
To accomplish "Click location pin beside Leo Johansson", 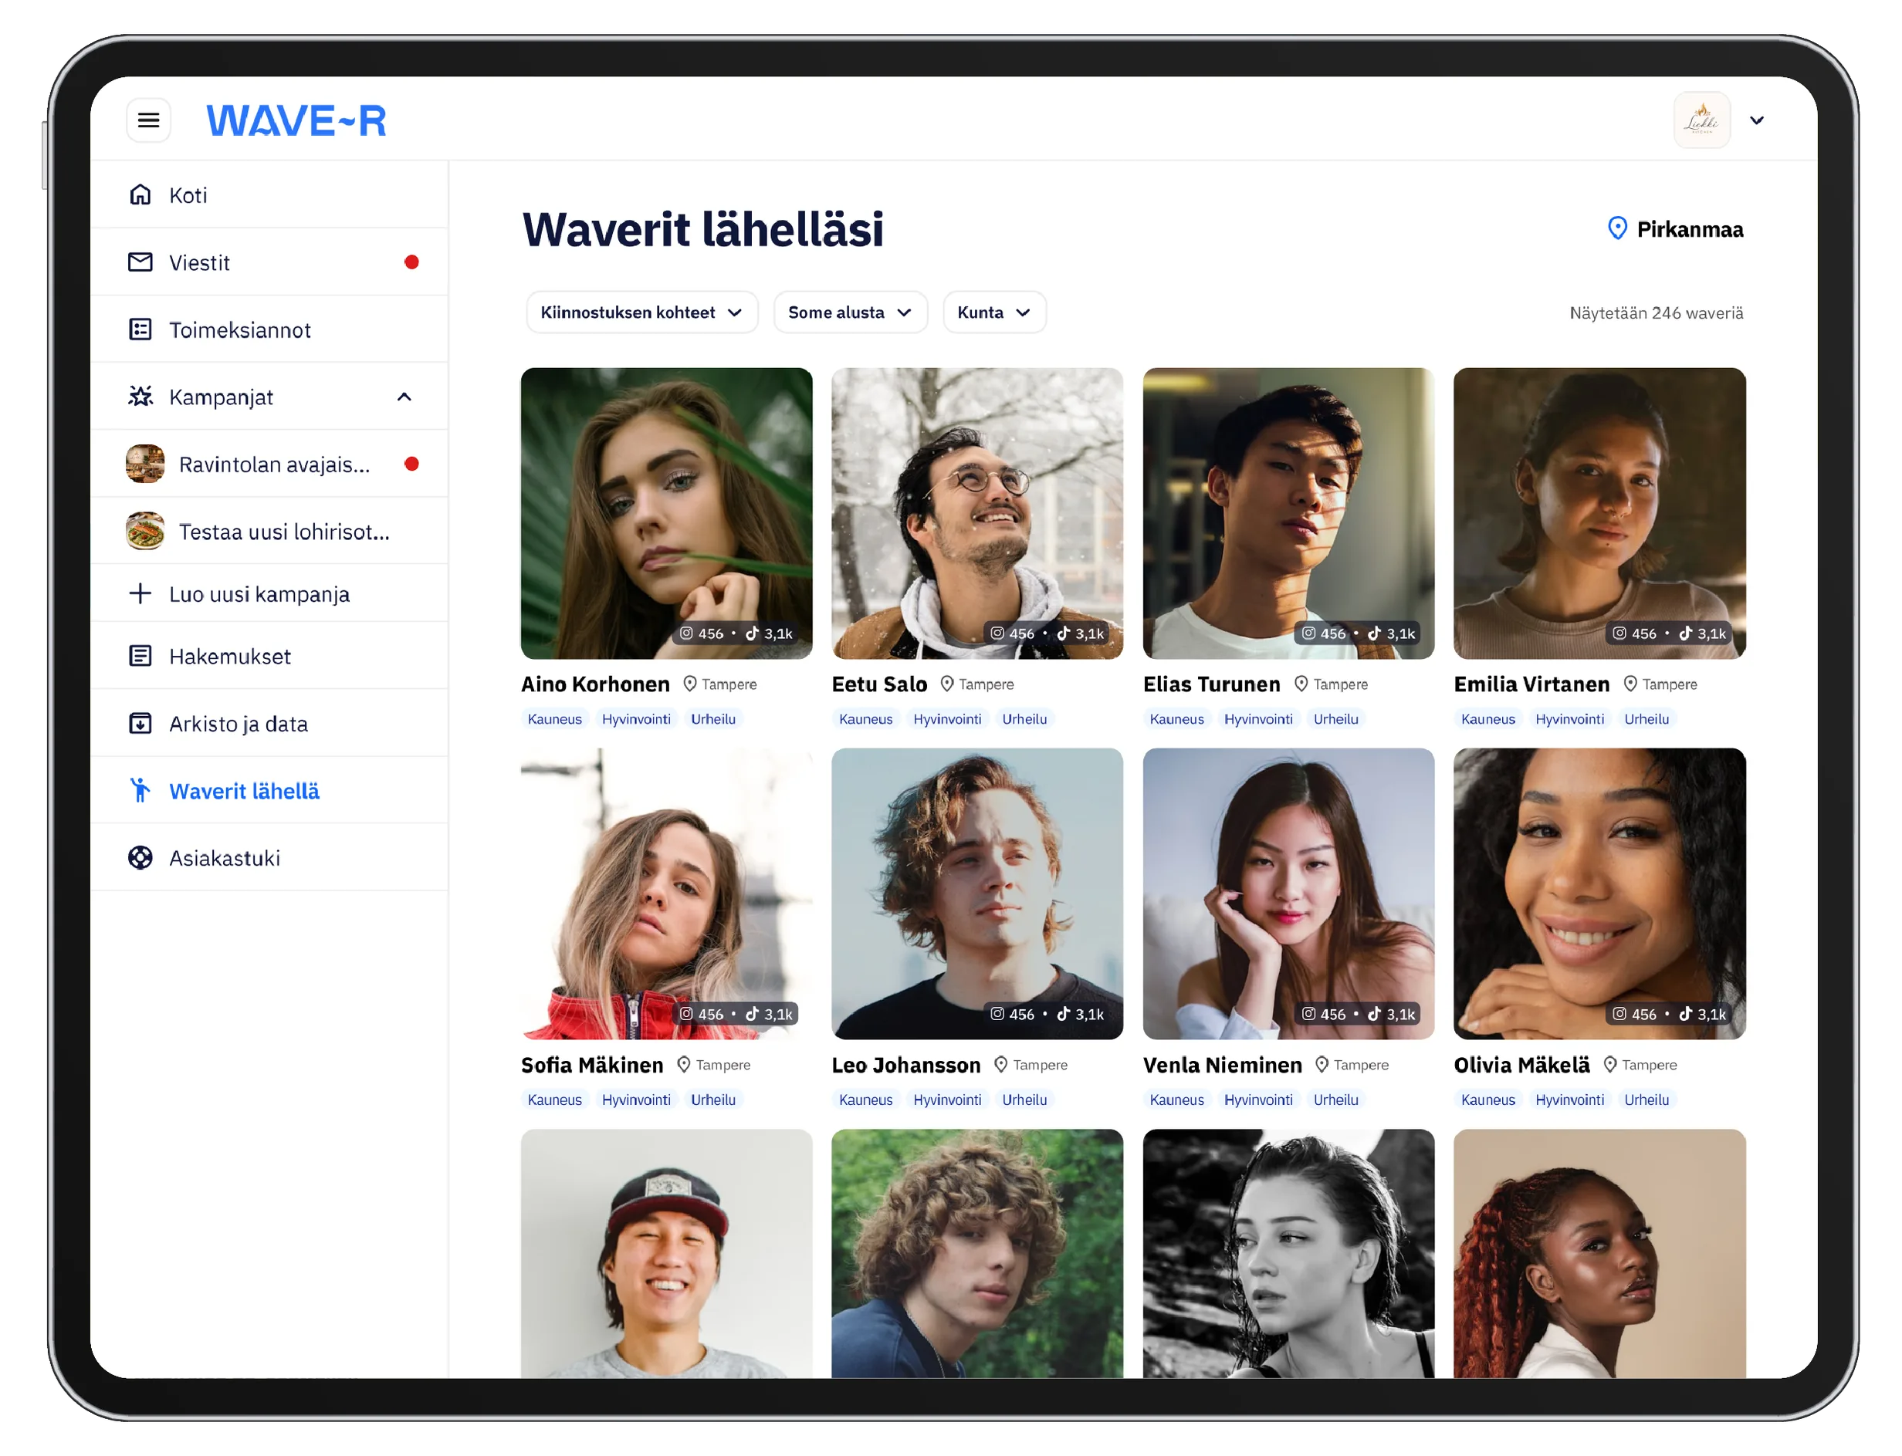I will [1000, 1064].
